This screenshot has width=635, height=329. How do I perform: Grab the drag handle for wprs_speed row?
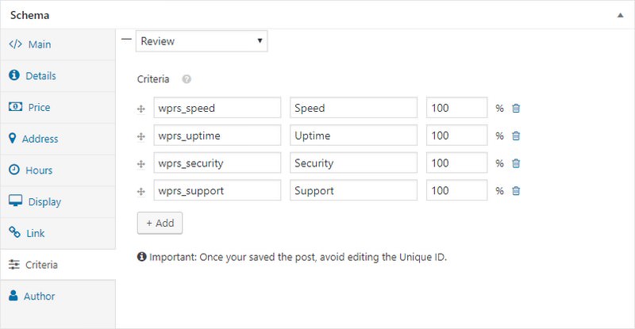(141, 109)
